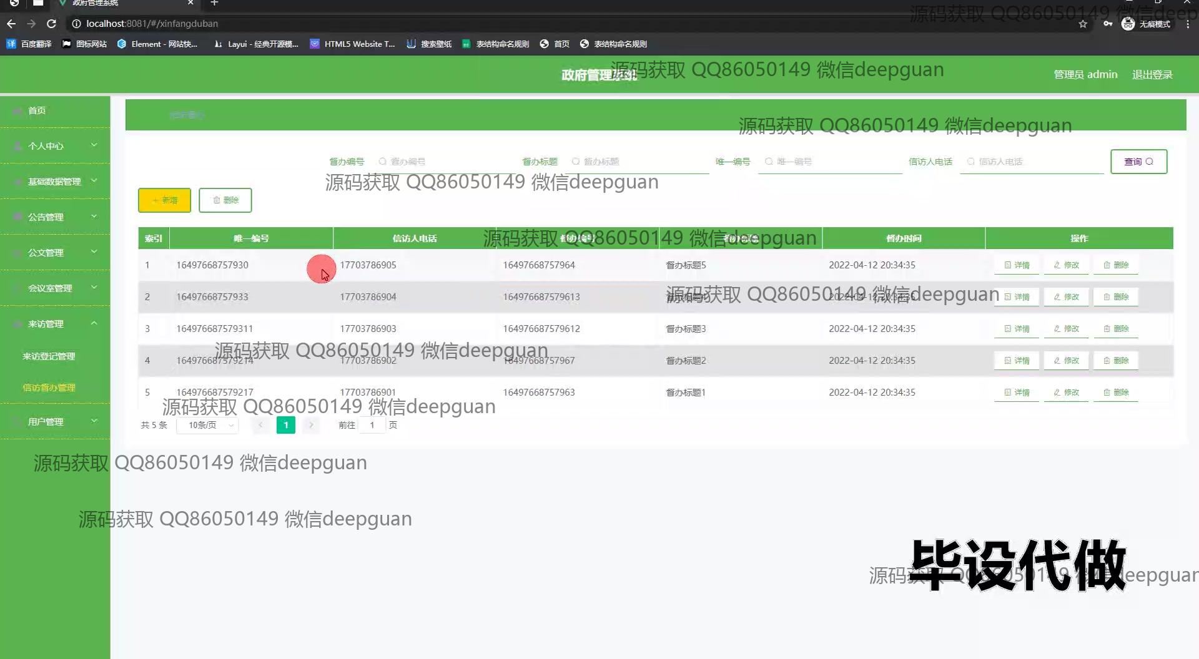Click the page 1 pagination button
The width and height of the screenshot is (1199, 659).
tap(285, 426)
